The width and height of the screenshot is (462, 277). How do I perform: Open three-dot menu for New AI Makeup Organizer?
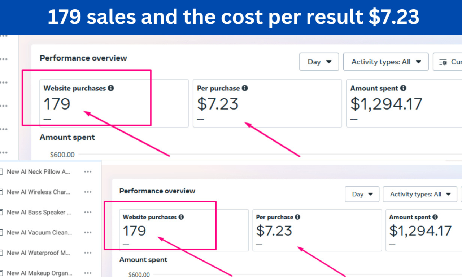tap(88, 273)
